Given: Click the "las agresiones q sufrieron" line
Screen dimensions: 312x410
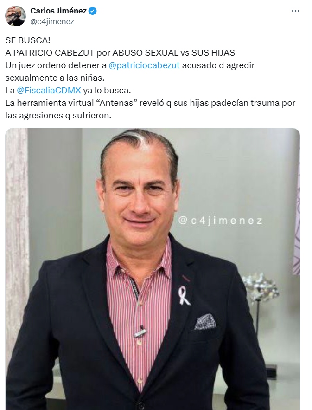Looking at the screenshot, I should point(58,115).
